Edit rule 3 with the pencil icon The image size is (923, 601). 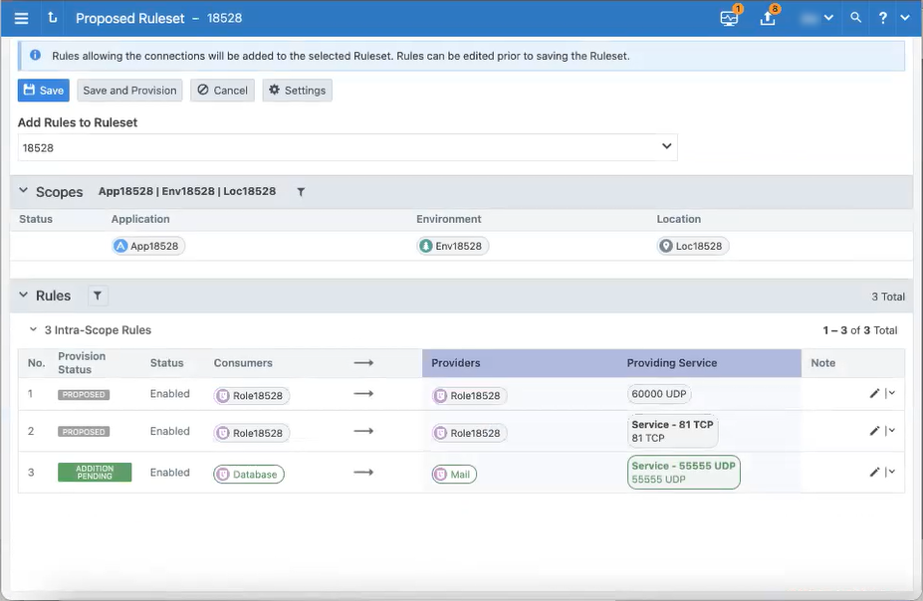click(x=874, y=472)
